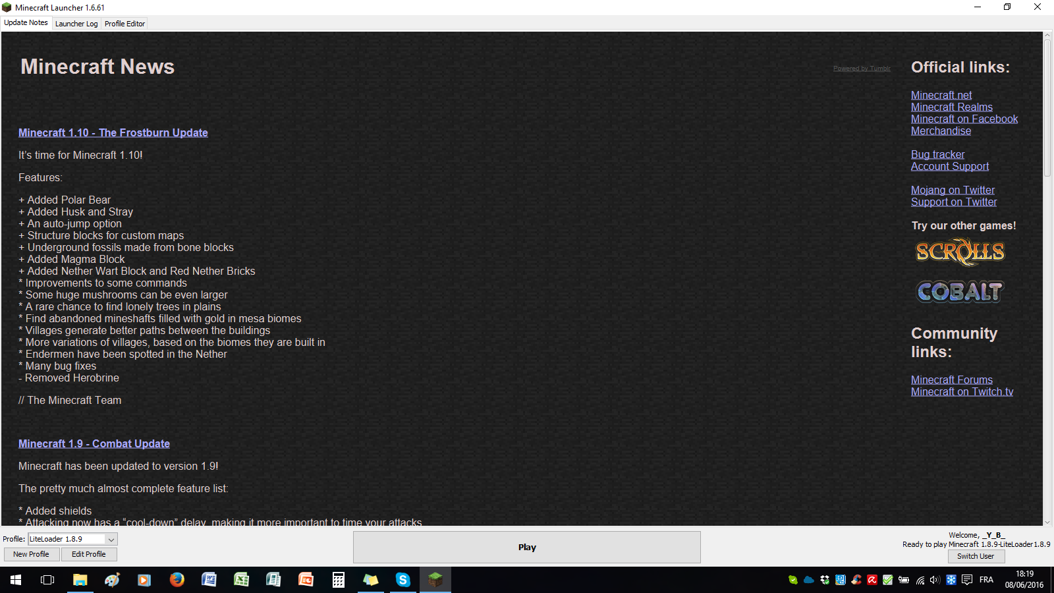The height and width of the screenshot is (593, 1054).
Task: Open the media player taskbar icon
Action: (x=144, y=580)
